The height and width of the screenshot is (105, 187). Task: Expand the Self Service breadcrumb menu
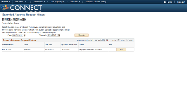click(x=39, y=2)
